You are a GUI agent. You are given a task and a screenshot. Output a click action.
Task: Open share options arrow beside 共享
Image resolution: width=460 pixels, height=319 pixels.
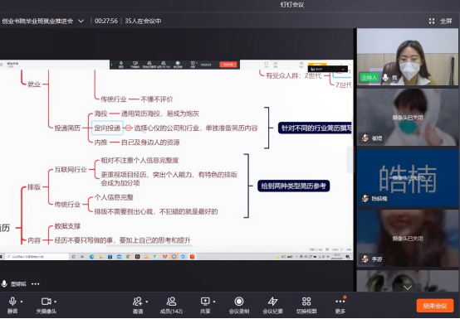[x=214, y=302]
